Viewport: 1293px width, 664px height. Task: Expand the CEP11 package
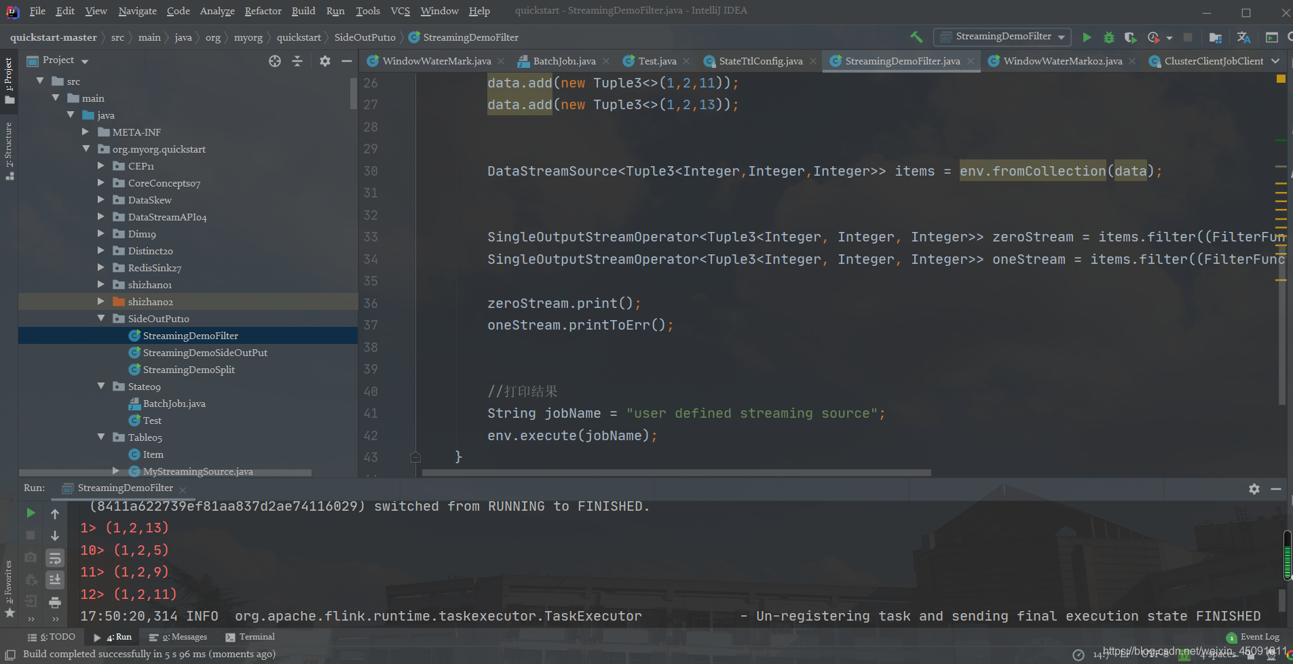click(x=100, y=165)
